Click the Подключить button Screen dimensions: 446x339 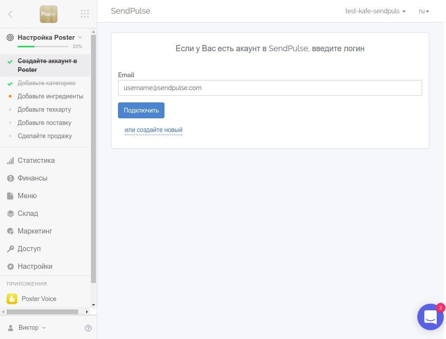coord(141,110)
